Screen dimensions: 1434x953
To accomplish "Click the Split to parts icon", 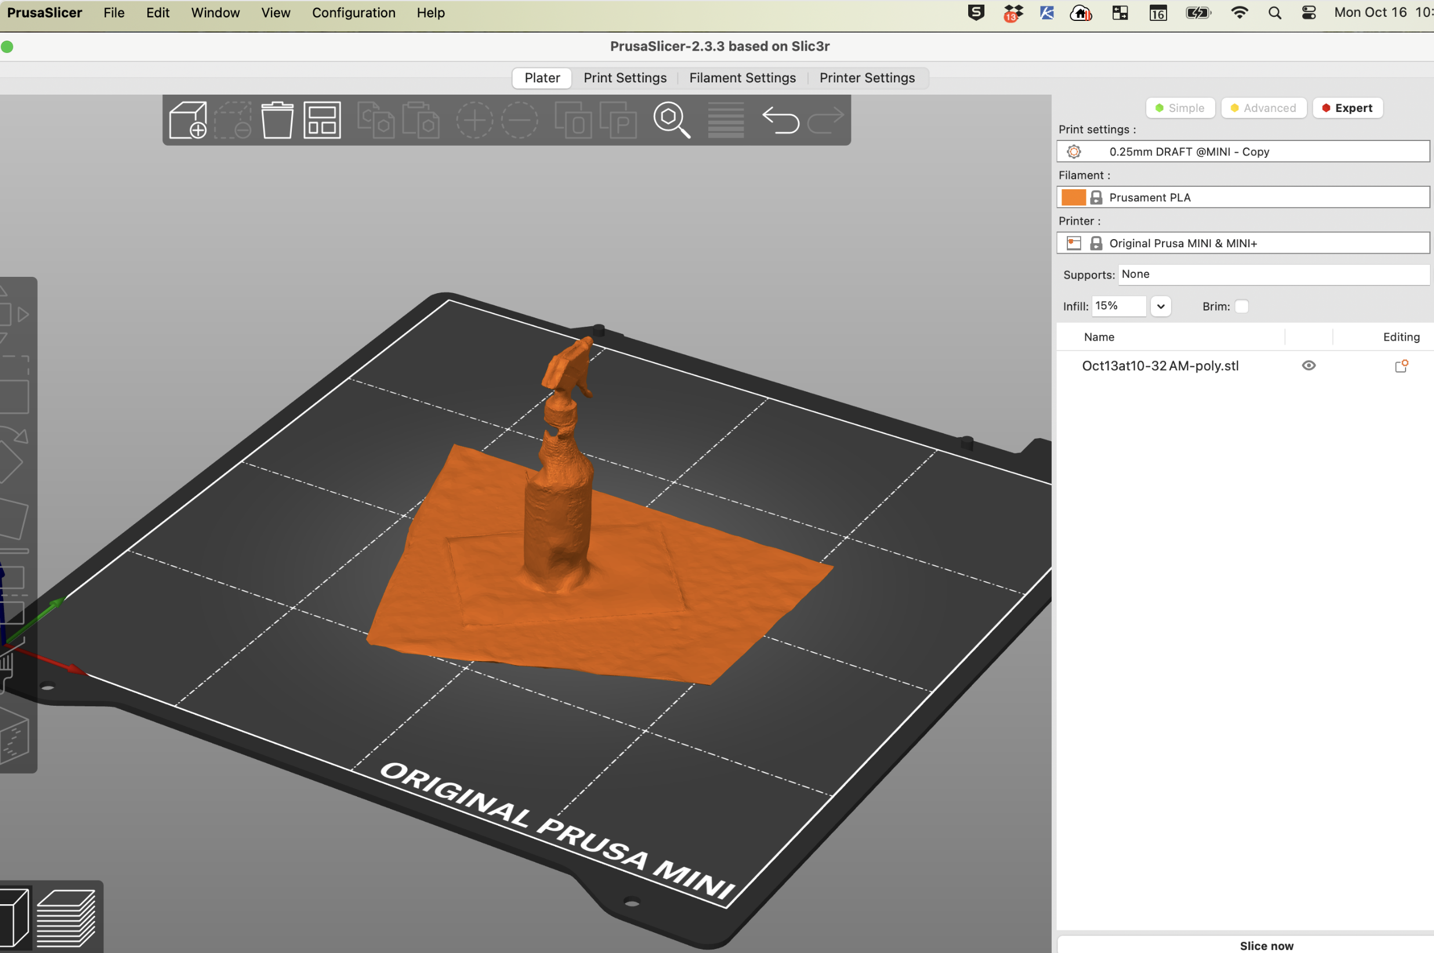I will point(618,120).
